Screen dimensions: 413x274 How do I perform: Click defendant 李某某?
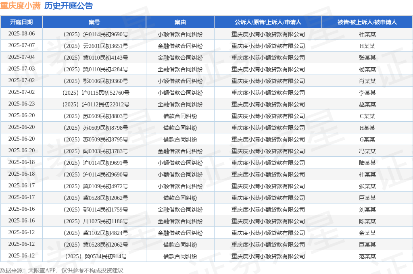[367, 93]
